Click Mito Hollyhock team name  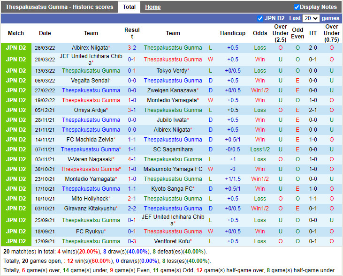coord(90,199)
